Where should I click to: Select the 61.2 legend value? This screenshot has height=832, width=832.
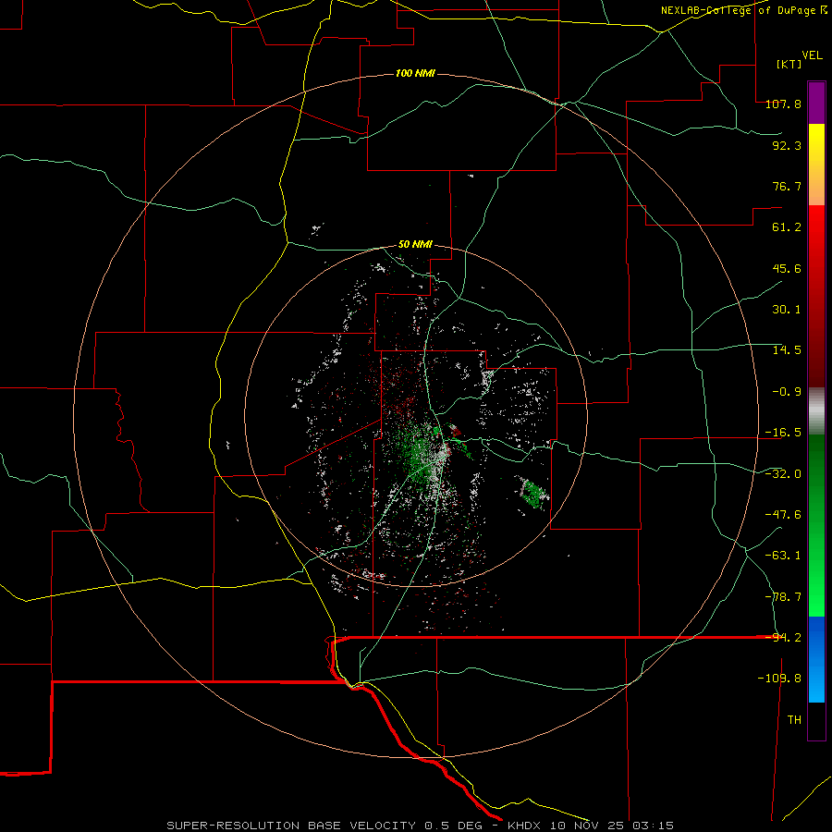pyautogui.click(x=787, y=227)
